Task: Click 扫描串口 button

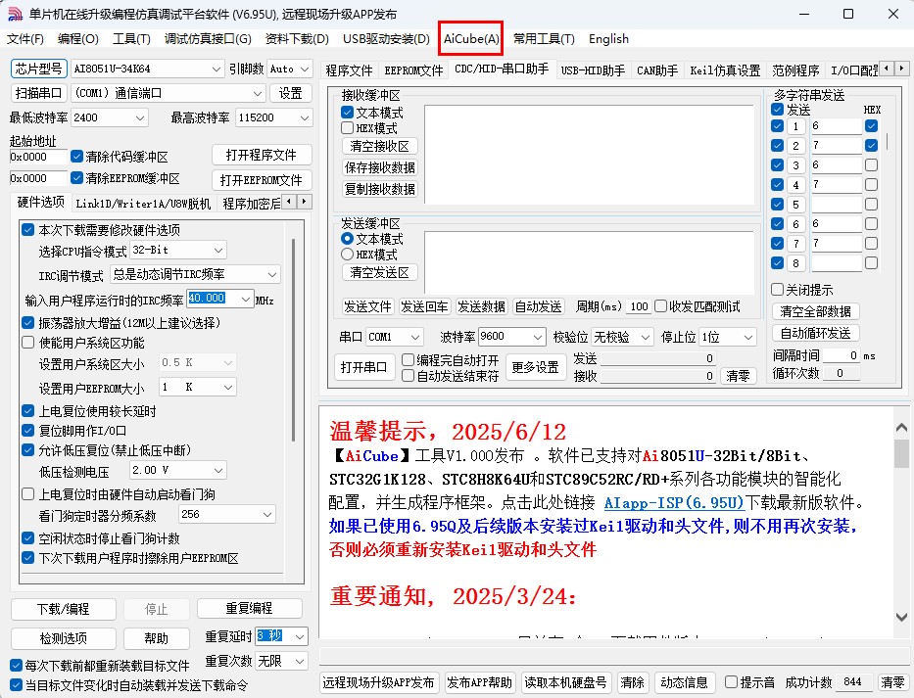Action: tap(38, 93)
